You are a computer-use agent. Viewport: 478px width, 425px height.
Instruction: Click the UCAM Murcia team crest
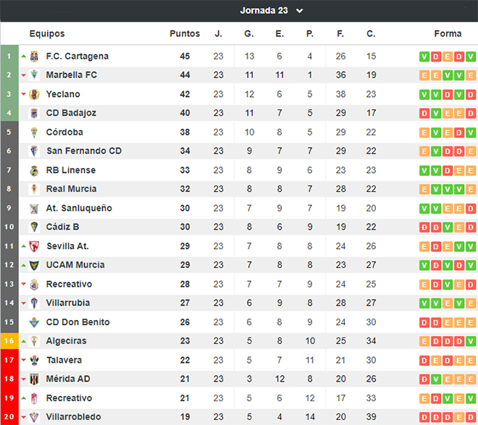tap(34, 265)
